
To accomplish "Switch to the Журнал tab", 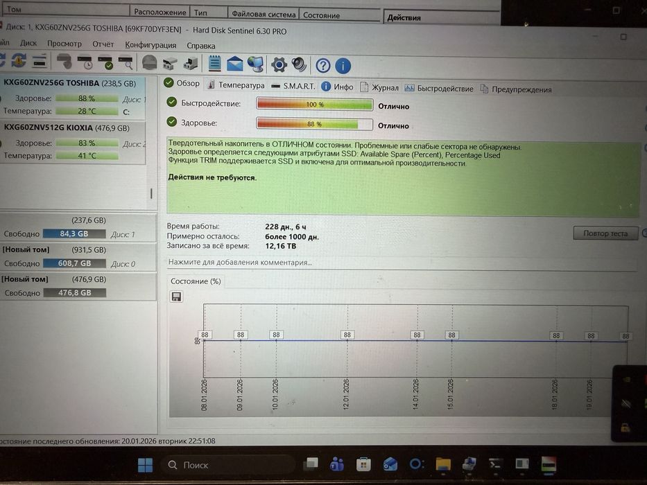I will [x=379, y=87].
